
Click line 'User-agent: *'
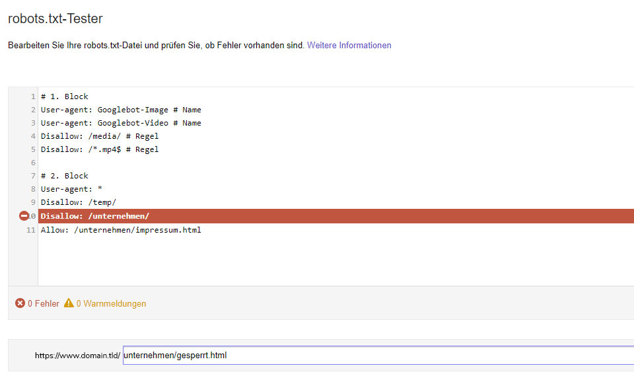[x=71, y=189]
